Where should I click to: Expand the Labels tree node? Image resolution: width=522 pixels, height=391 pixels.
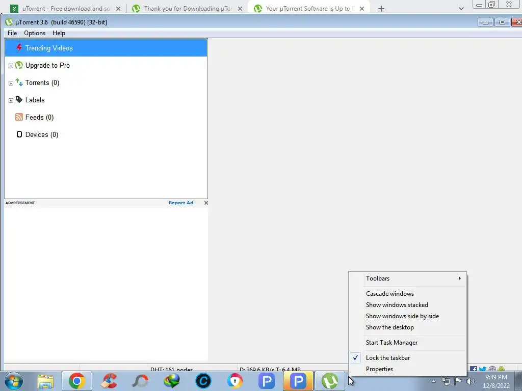11,100
